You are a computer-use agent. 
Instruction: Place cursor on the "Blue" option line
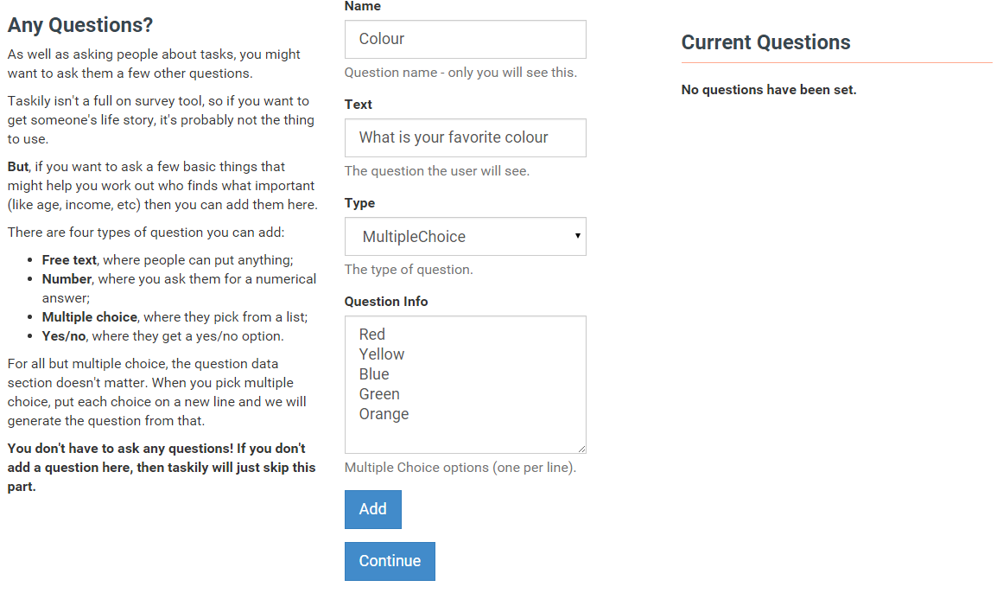[374, 374]
